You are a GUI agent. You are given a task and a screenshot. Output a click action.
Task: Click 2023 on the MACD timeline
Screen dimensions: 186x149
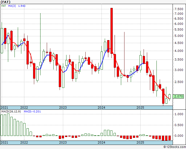[63, 142]
